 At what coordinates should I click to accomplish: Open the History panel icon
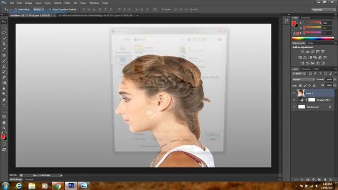click(286, 21)
